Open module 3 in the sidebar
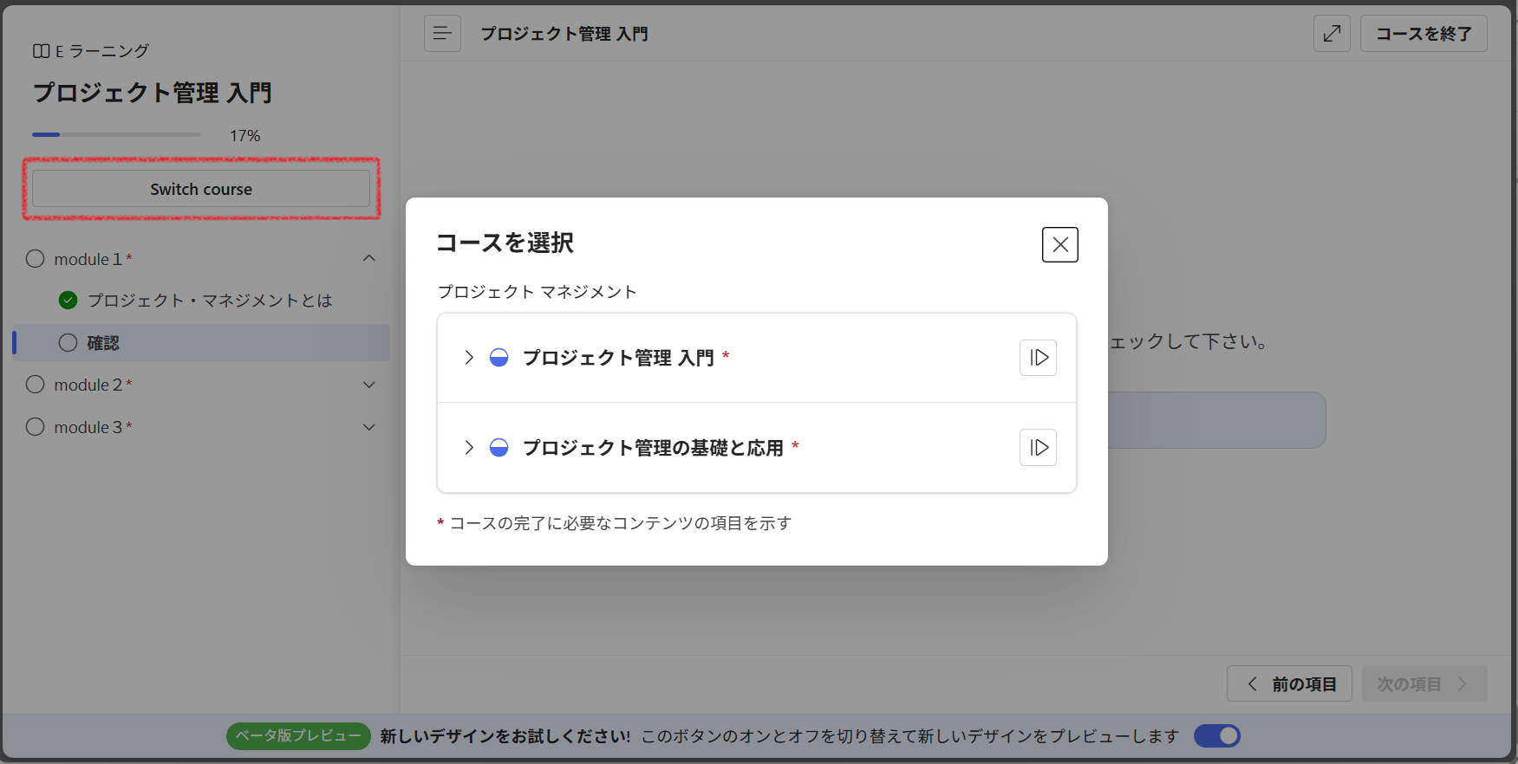Image resolution: width=1518 pixels, height=764 pixels. [88, 427]
